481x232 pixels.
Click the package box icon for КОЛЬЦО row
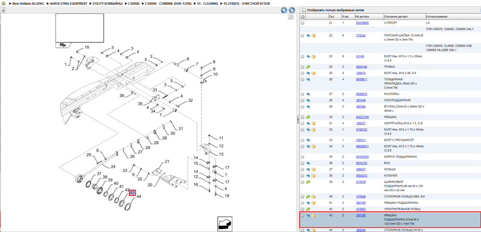[x=313, y=169]
